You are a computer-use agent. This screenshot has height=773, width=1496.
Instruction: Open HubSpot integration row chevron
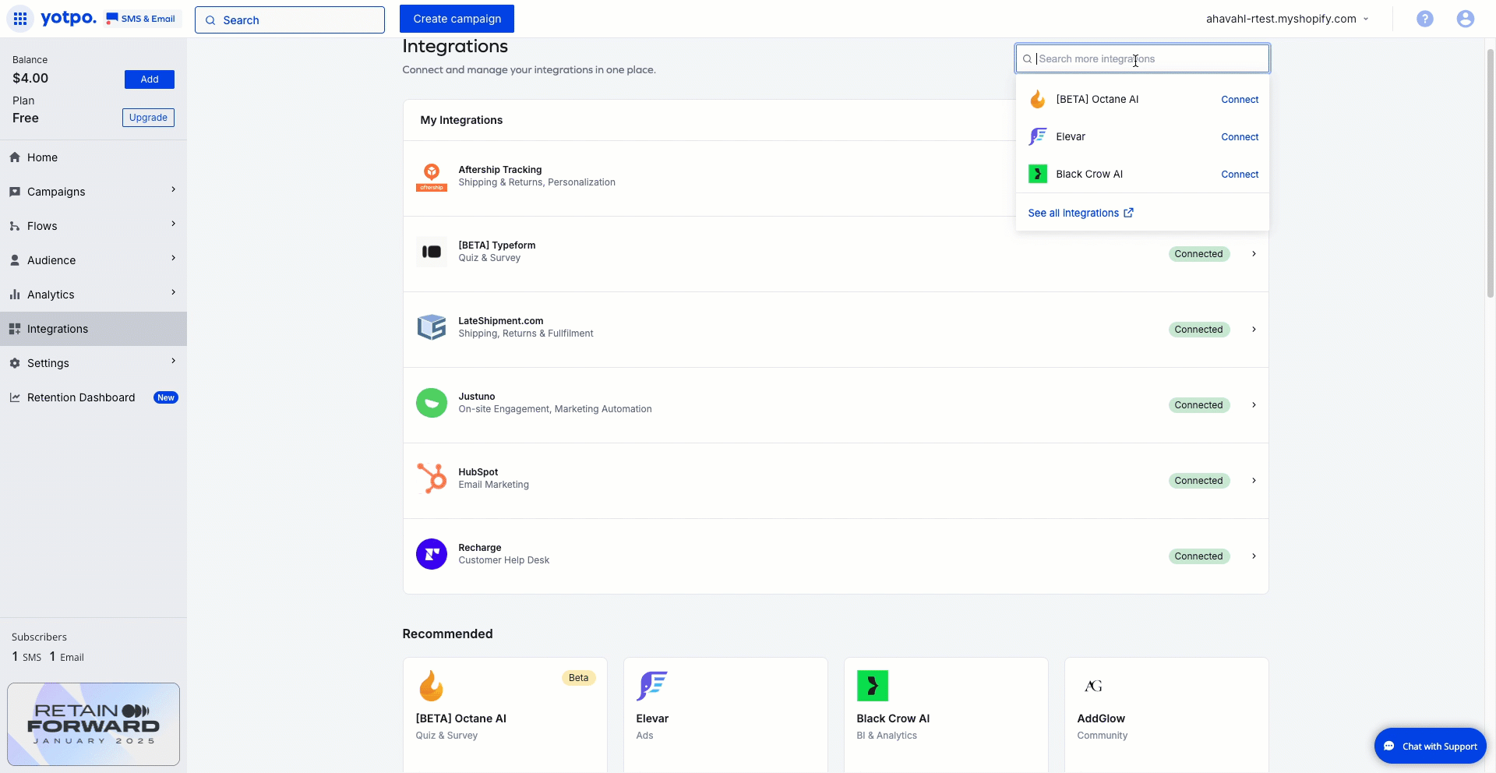point(1254,481)
